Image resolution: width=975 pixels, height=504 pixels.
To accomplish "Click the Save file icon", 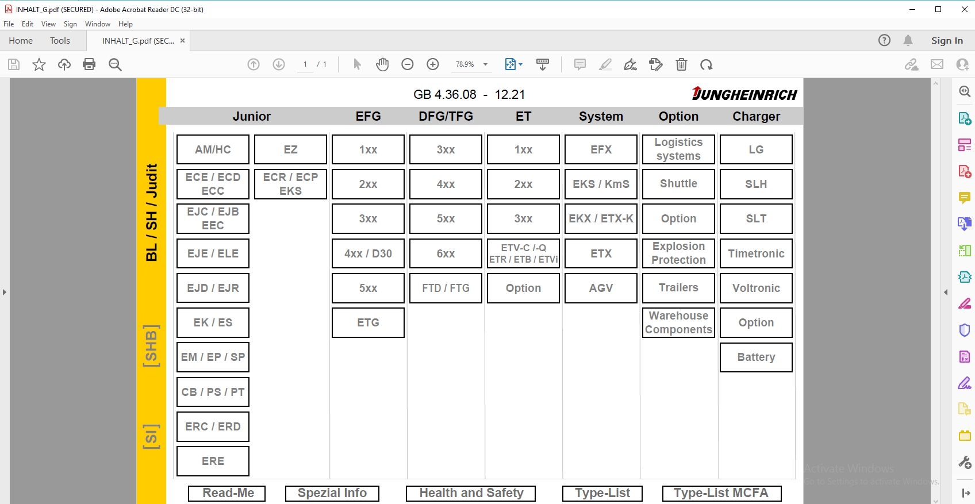I will pyautogui.click(x=14, y=64).
